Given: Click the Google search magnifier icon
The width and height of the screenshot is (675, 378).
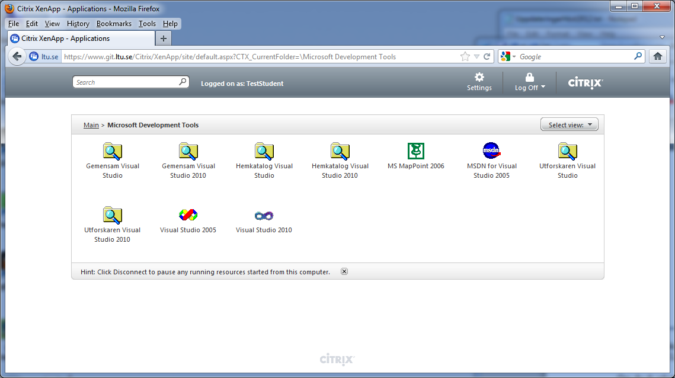Looking at the screenshot, I should (638, 56).
